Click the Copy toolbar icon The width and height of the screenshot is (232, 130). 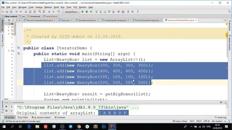click(x=30, y=12)
